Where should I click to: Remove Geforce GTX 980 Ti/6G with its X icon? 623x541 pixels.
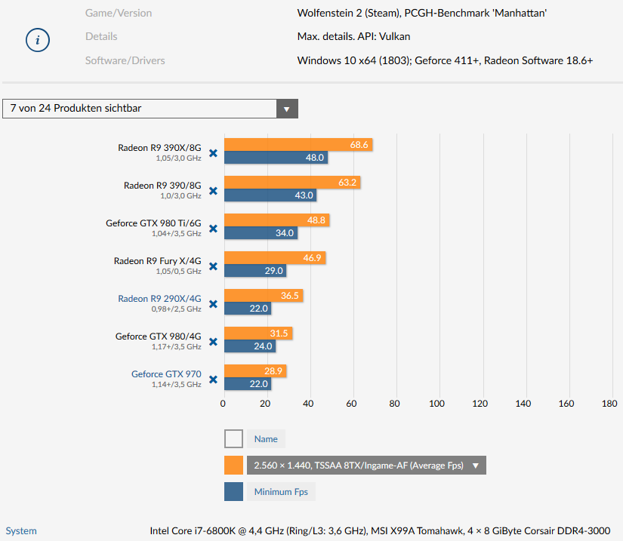click(x=214, y=229)
